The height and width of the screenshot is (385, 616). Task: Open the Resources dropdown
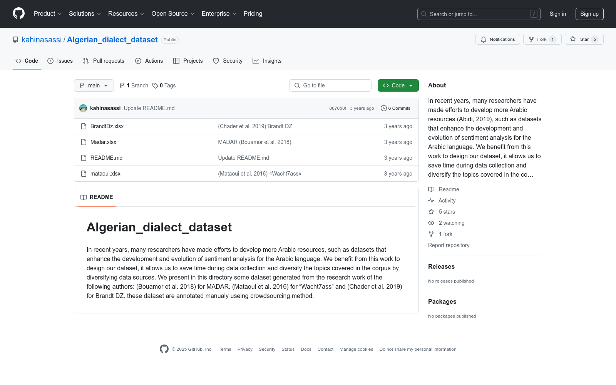coord(126,14)
